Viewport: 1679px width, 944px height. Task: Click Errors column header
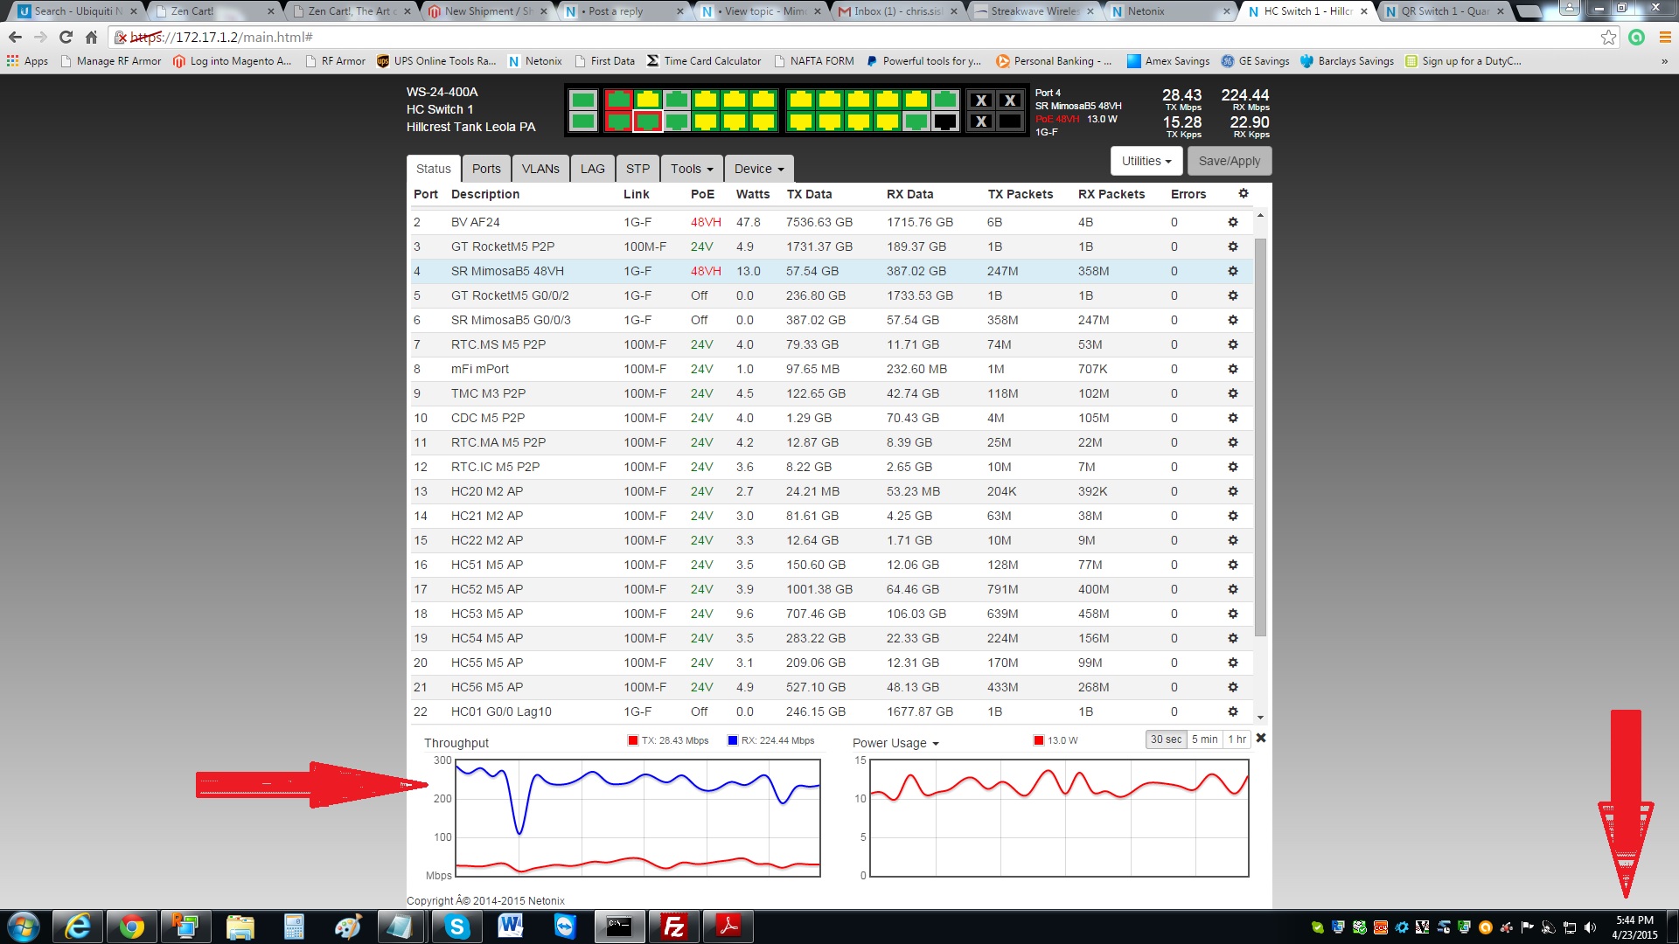tap(1188, 194)
